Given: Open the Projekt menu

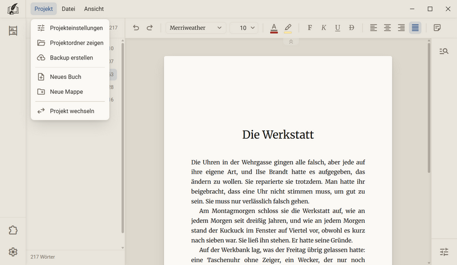Looking at the screenshot, I should click(x=43, y=9).
